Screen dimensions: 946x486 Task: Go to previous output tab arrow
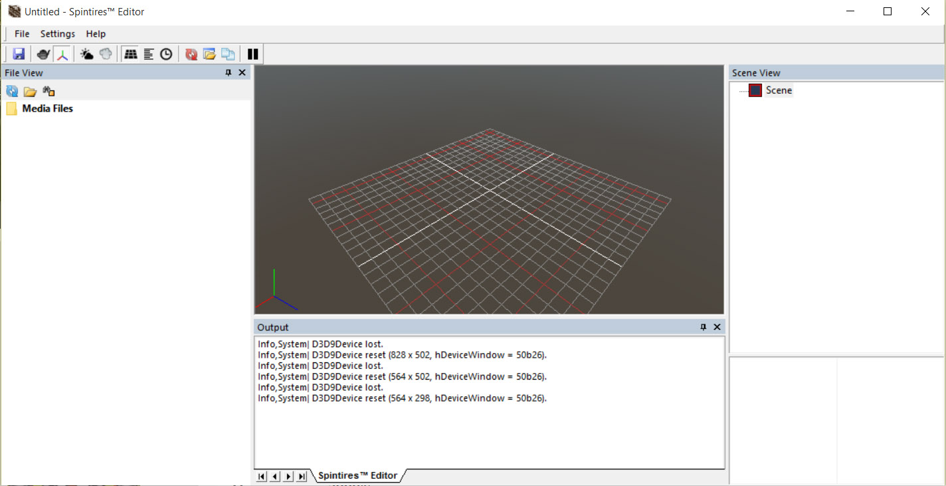275,476
